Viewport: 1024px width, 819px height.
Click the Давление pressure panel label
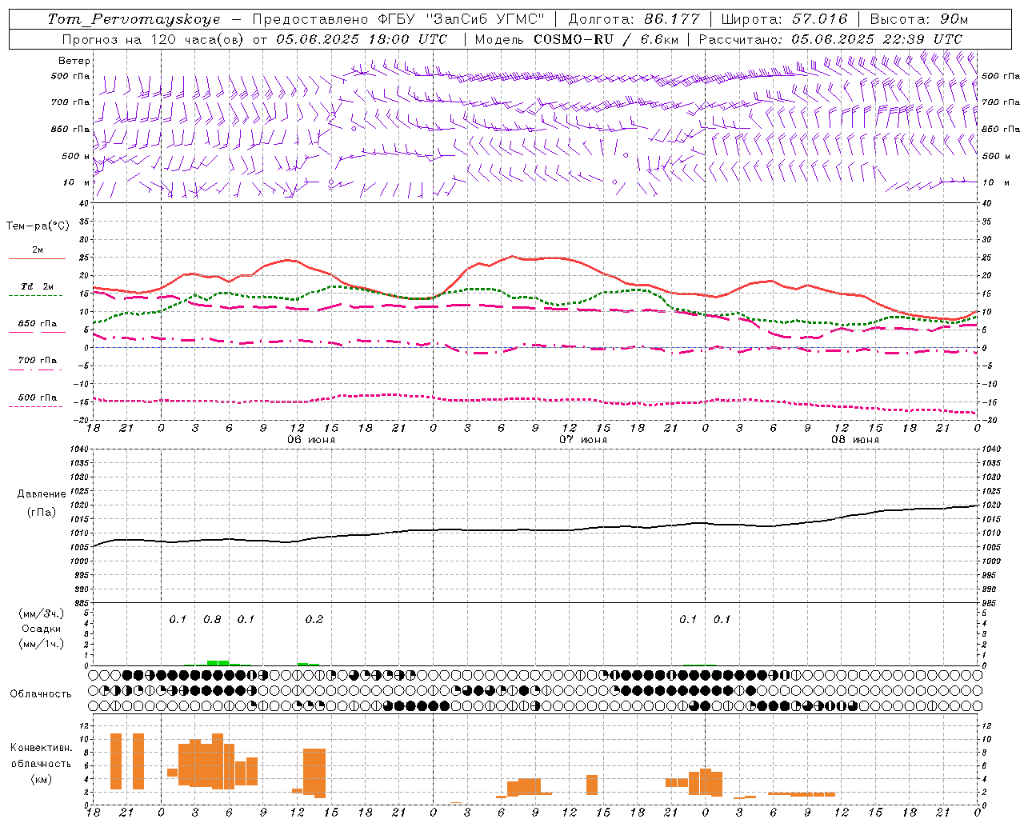pyautogui.click(x=41, y=494)
